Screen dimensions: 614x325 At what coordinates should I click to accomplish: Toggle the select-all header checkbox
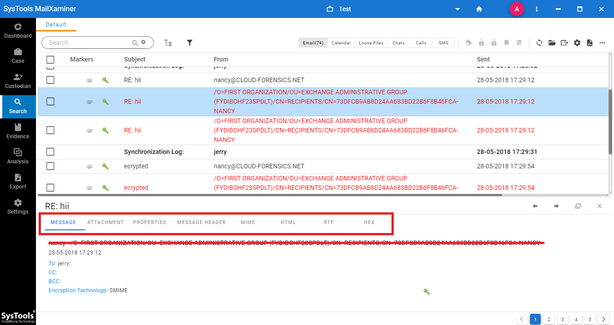tap(50, 59)
